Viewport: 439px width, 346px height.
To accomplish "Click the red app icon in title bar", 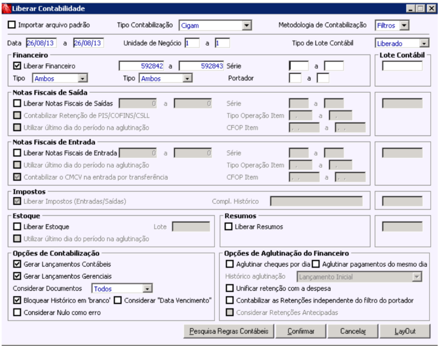I will click(x=7, y=8).
